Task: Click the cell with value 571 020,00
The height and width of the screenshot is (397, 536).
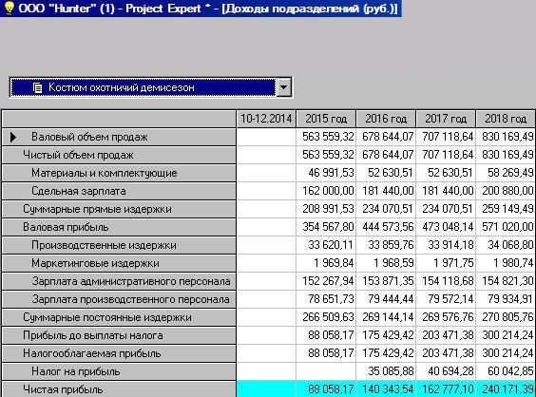Action: click(x=506, y=227)
